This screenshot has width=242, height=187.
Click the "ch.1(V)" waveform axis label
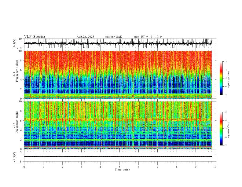(x=15, y=43)
